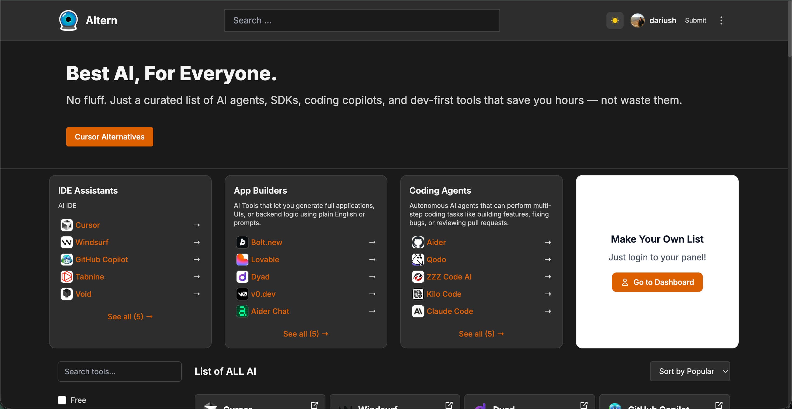Image resolution: width=792 pixels, height=409 pixels.
Task: Click the App Builders heading
Action: (x=260, y=191)
